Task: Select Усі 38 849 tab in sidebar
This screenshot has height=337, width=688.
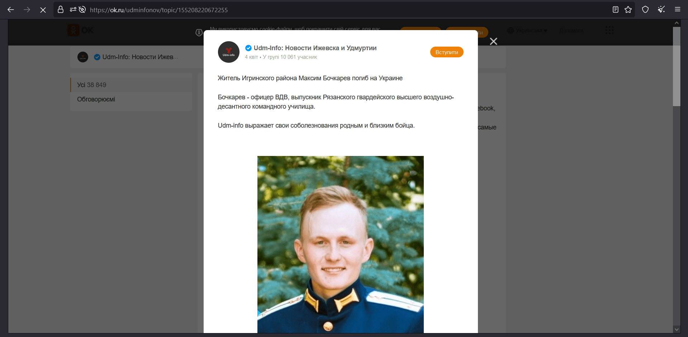Action: (131, 85)
